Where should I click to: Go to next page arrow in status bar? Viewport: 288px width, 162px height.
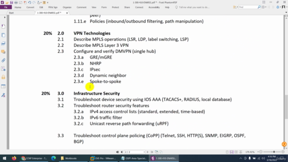(x=148, y=152)
